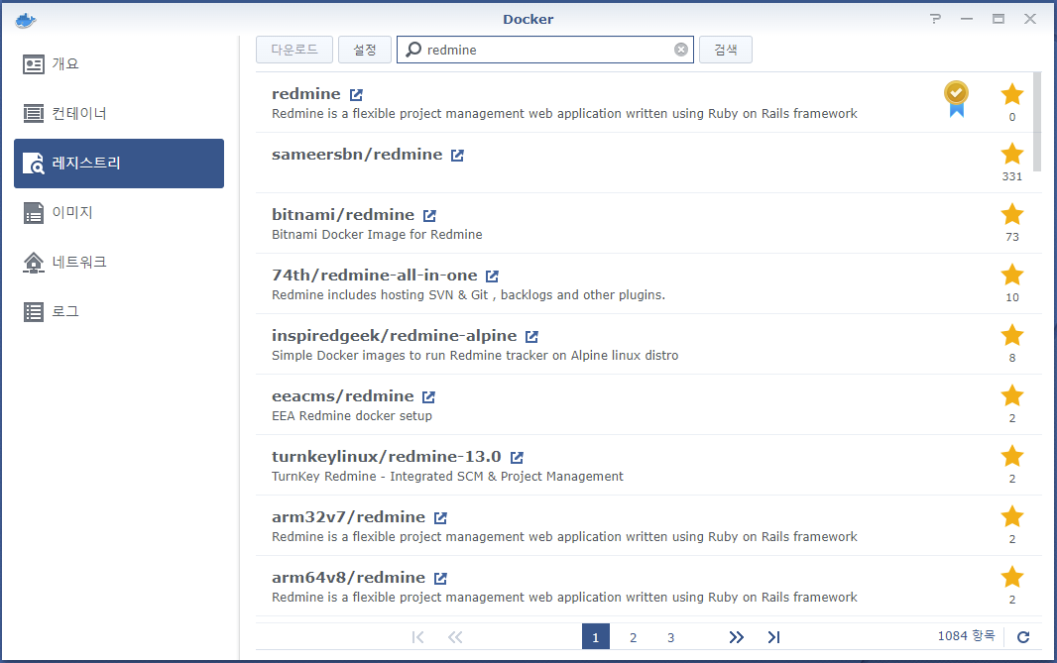Open the 개요 overview section
1057x663 pixels.
click(x=119, y=64)
